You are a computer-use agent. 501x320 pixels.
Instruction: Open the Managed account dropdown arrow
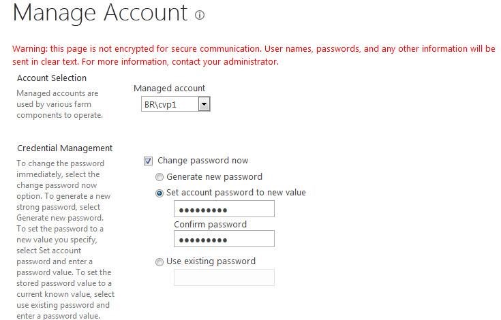204,104
